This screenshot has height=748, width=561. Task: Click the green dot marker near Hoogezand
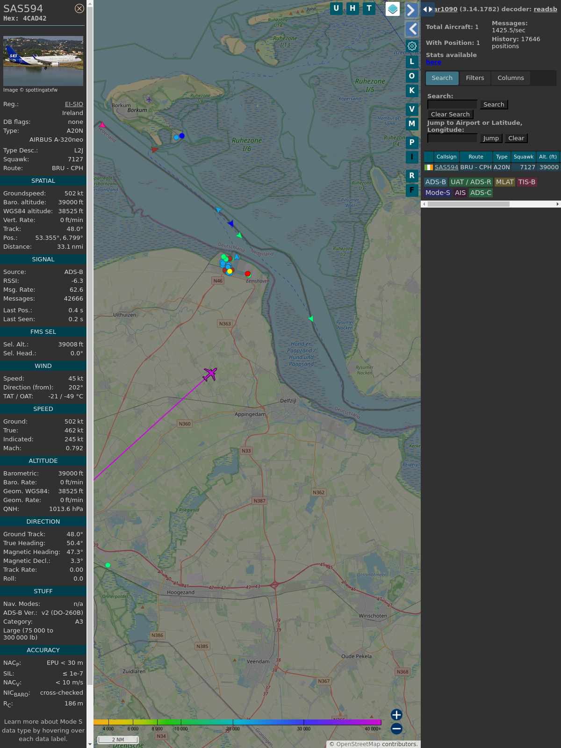coord(108,565)
